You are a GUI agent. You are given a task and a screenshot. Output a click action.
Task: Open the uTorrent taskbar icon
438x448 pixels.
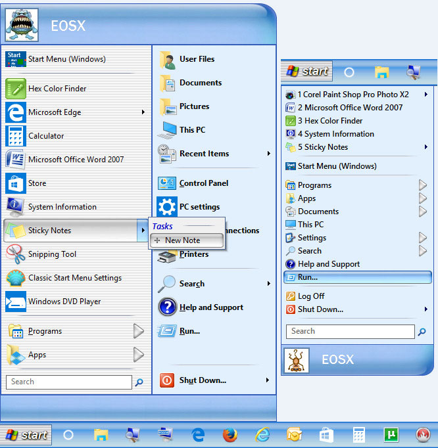click(391, 435)
